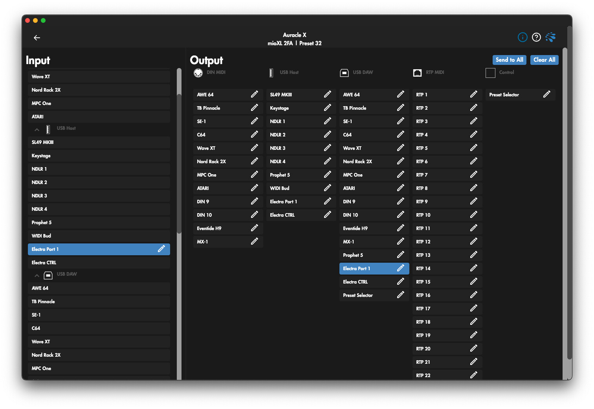Edit the MX-1 DIN MIDI output name
The width and height of the screenshot is (594, 409).
[254, 241]
